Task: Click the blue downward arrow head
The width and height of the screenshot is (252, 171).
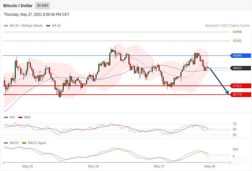Action: 227,93
